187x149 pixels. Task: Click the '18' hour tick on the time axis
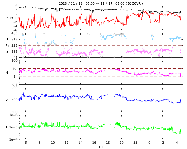click(x=108, y=143)
